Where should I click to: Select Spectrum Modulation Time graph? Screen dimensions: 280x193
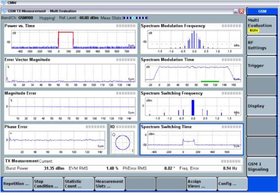coord(192,72)
